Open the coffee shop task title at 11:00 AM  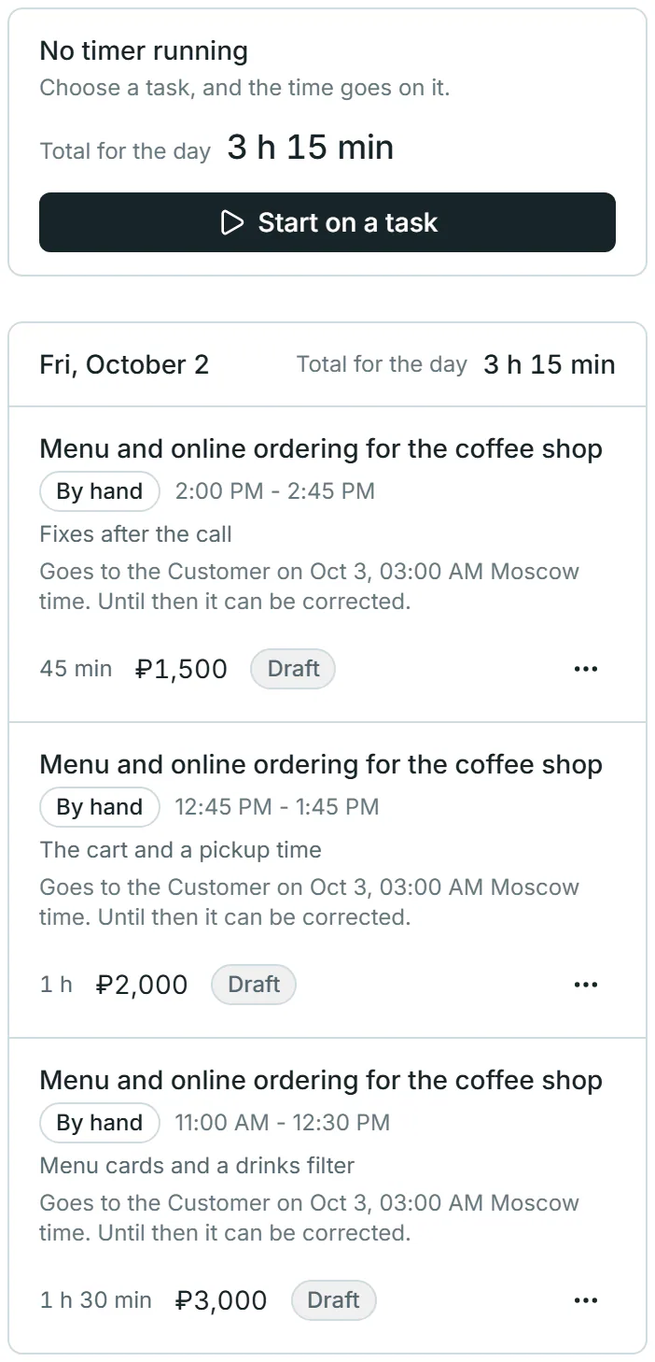click(x=321, y=1081)
